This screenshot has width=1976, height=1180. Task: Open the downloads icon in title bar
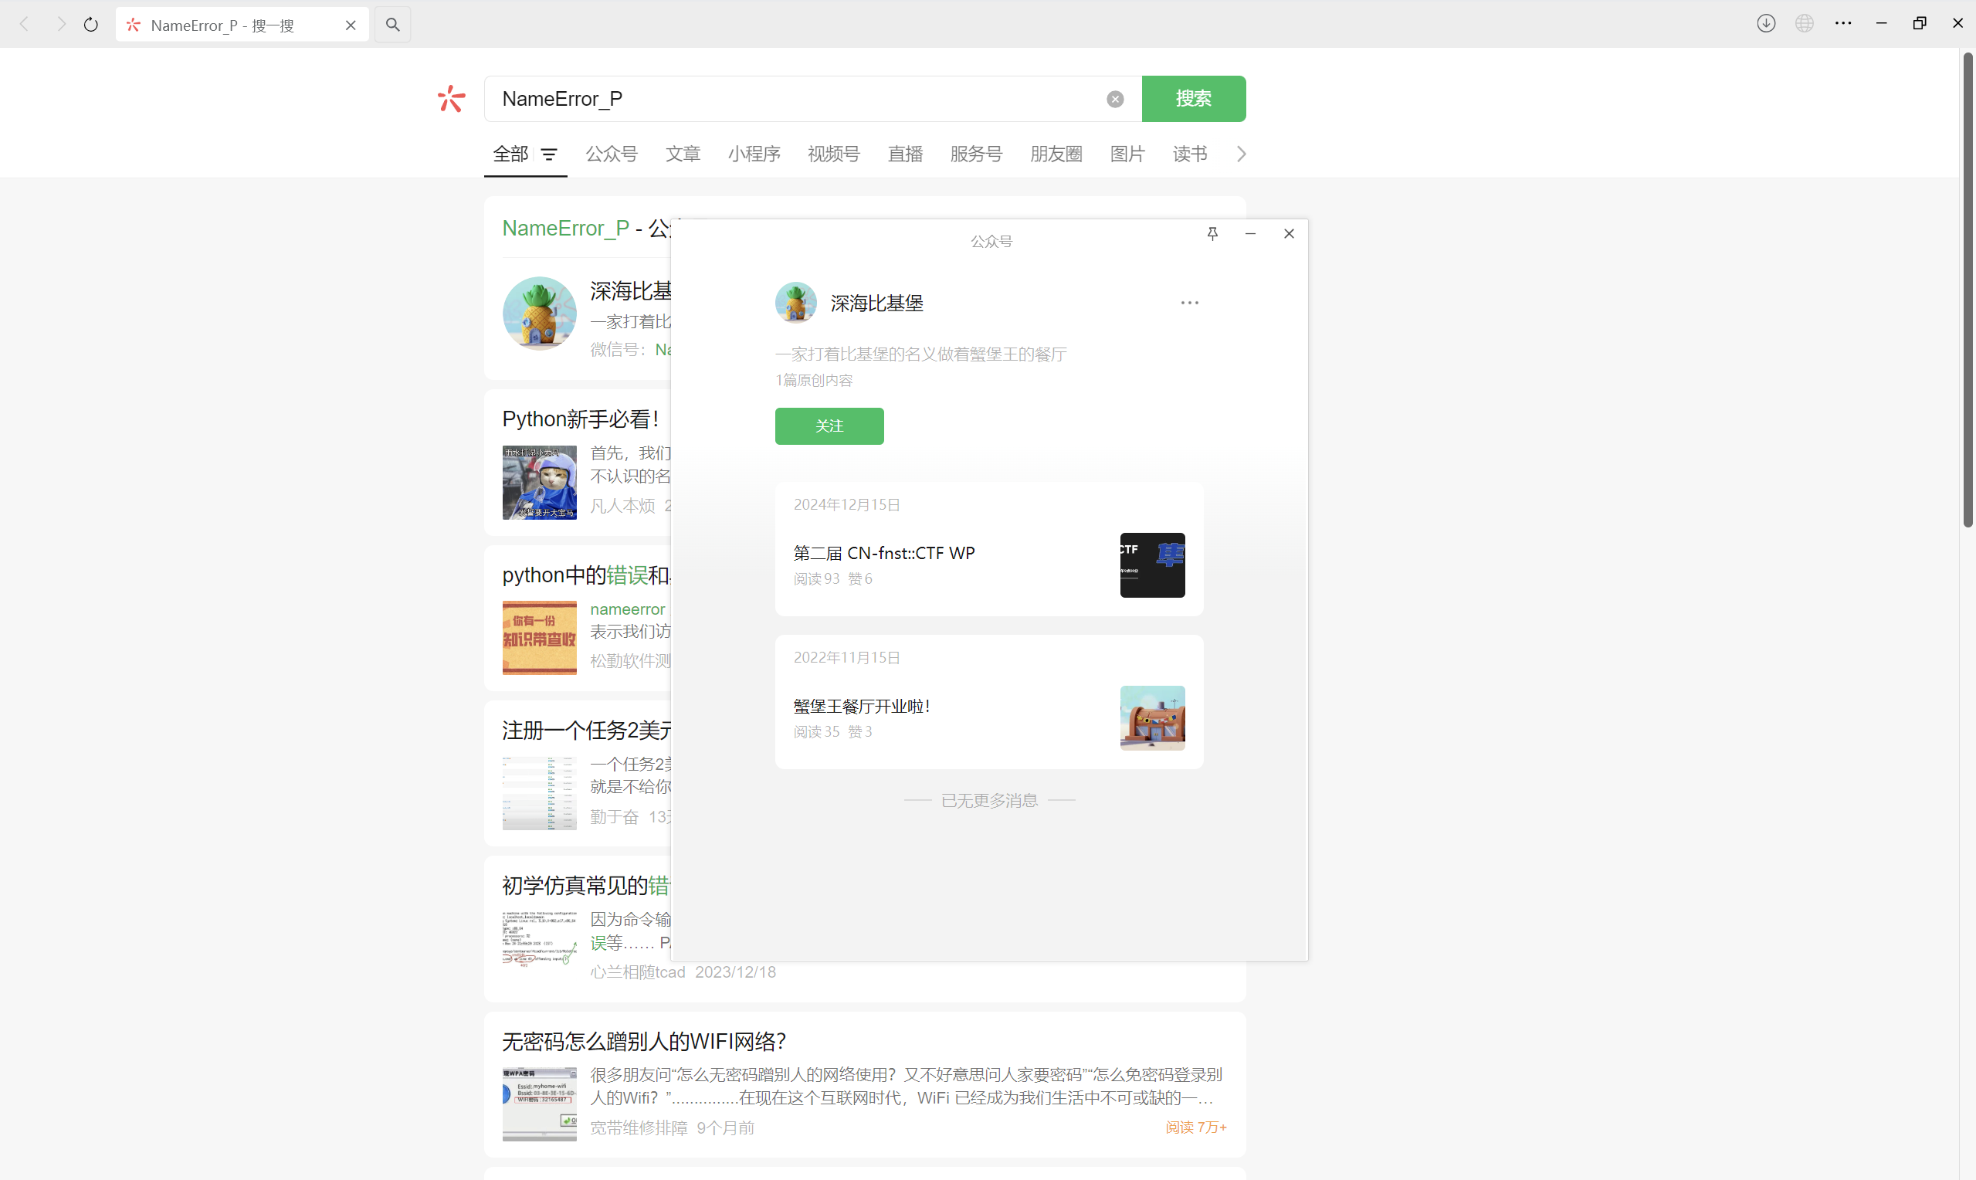(1766, 24)
